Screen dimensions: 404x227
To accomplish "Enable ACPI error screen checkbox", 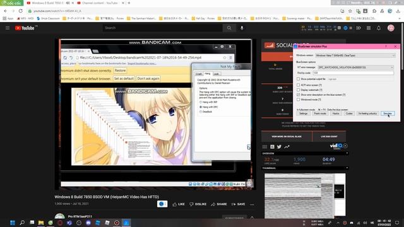I will tap(299, 85).
